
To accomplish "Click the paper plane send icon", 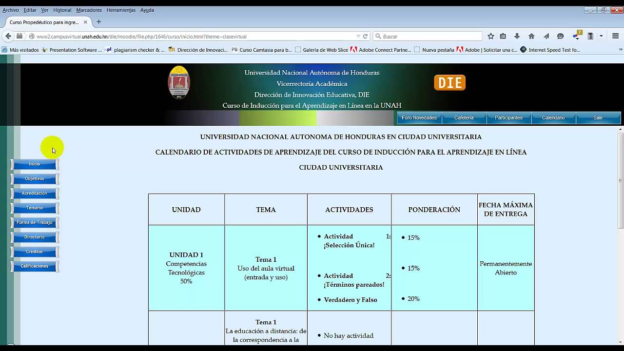I will 546,36.
